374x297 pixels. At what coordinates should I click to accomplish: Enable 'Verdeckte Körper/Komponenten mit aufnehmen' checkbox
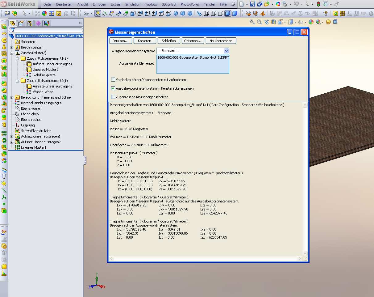point(113,80)
